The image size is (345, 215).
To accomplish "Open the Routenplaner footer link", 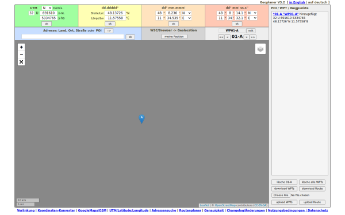I will pos(190,210).
